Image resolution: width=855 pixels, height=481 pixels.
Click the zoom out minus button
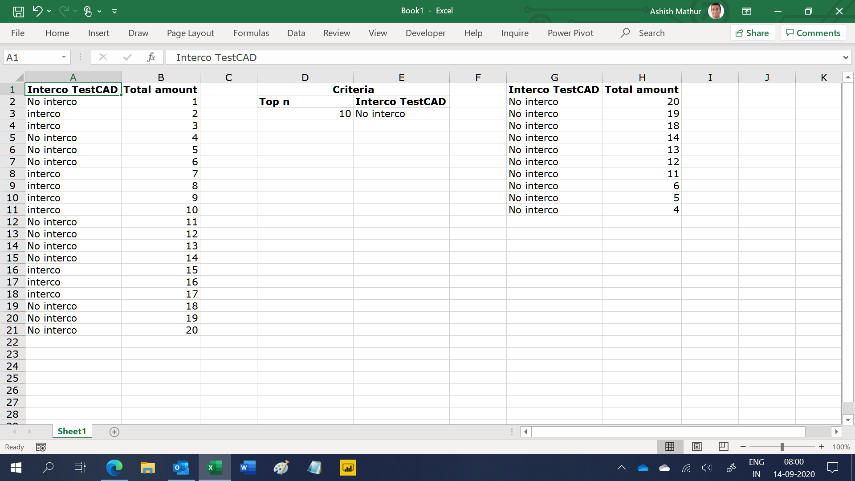point(743,447)
